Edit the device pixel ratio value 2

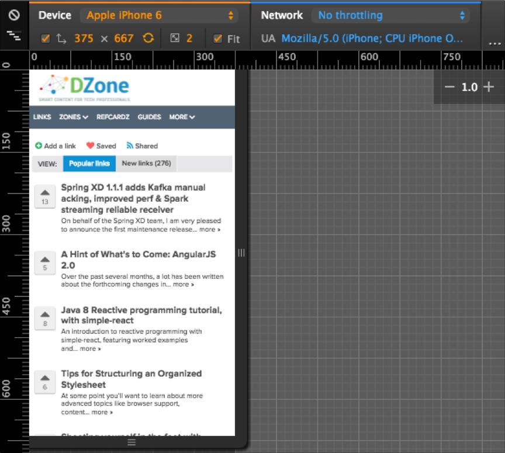189,39
